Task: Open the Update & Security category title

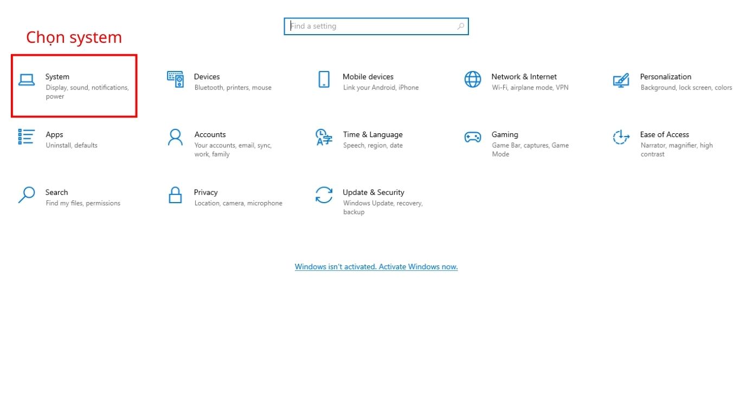Action: pyautogui.click(x=374, y=192)
